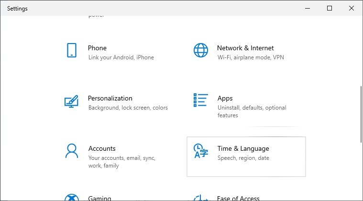Open the Time & Language heading

[243, 148]
